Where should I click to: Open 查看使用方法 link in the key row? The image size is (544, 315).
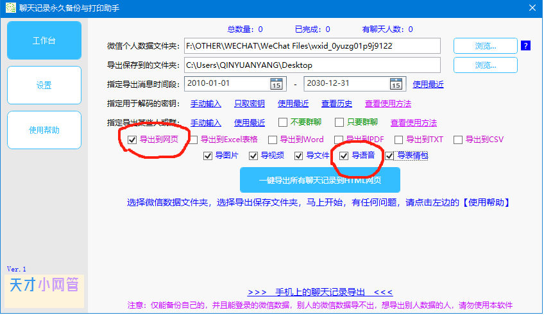(388, 104)
